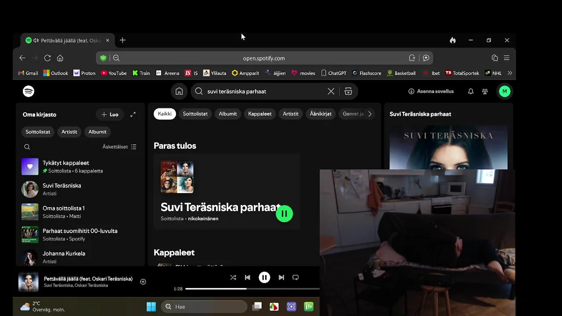
Task: Select the Albumit search filter
Action: (228, 114)
